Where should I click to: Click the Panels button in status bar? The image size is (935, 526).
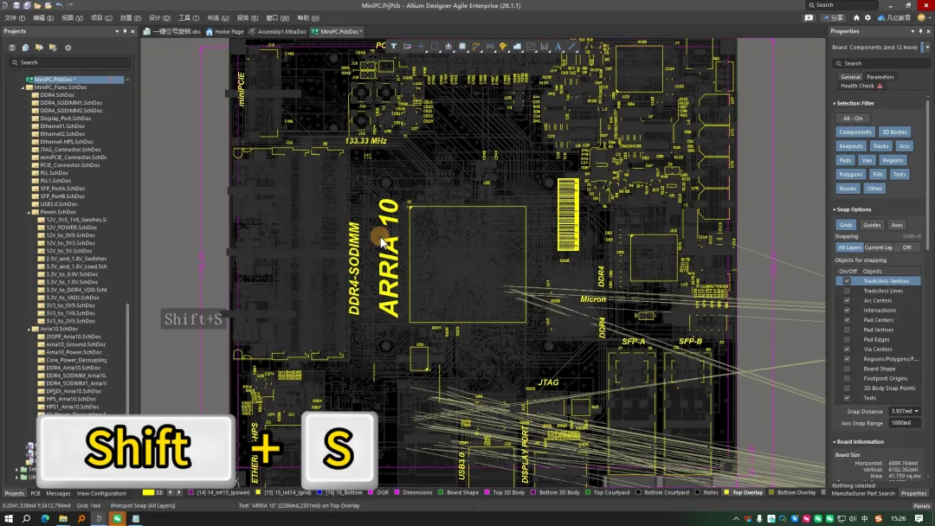[922, 506]
